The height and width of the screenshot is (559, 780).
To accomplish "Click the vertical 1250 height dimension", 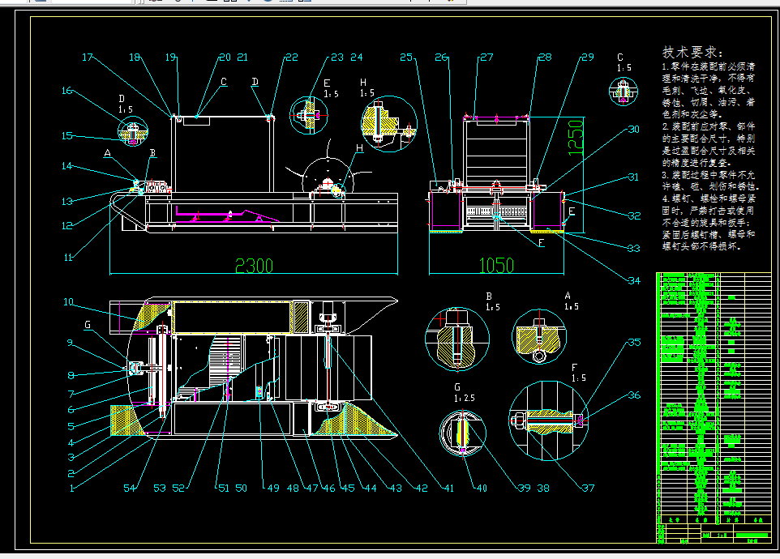I will click(576, 138).
